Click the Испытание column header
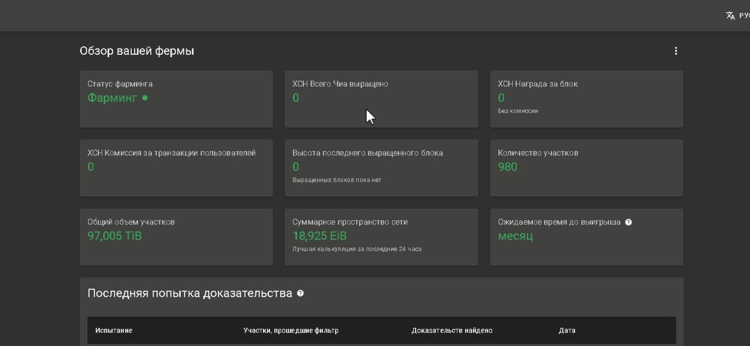This screenshot has height=346, width=750. coord(114,330)
